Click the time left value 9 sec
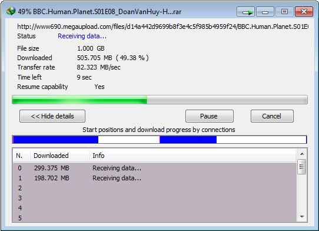This screenshot has width=319, height=231. [84, 77]
